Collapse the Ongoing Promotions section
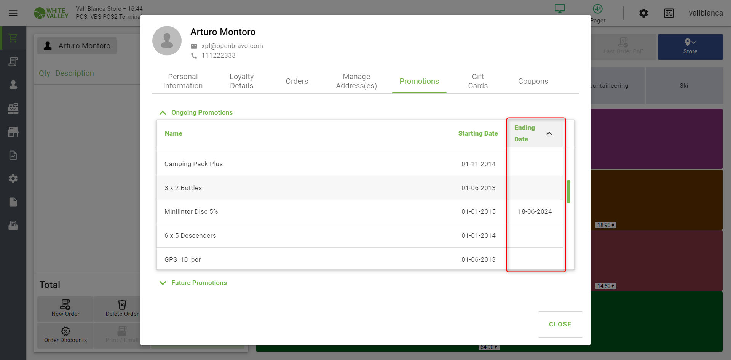Viewport: 731px width, 360px height. [163, 113]
